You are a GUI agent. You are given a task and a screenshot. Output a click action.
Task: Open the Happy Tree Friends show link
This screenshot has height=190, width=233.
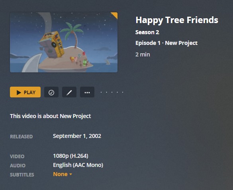(x=177, y=20)
